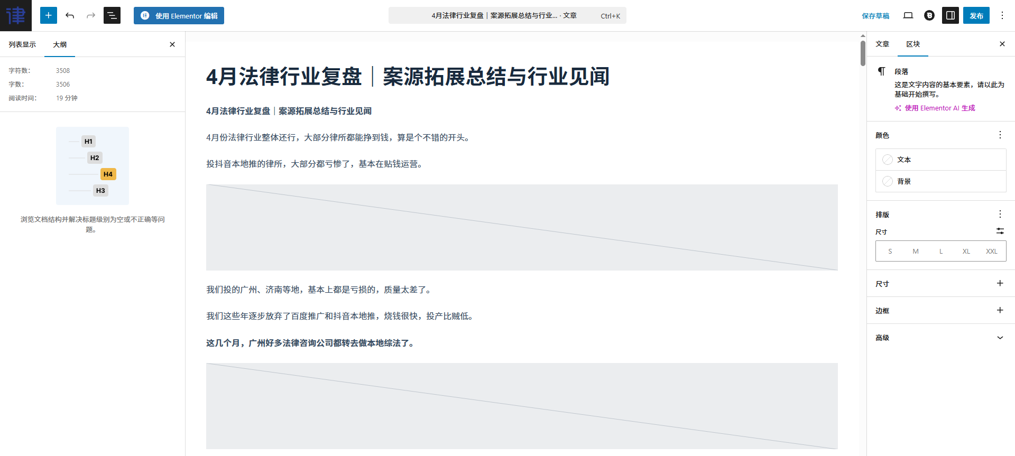Click the paragraph starting 我们投的广州、济南等地
1015x456 pixels.
coord(320,290)
